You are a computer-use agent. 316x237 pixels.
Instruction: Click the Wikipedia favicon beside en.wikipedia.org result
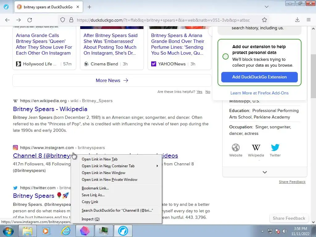point(15,101)
